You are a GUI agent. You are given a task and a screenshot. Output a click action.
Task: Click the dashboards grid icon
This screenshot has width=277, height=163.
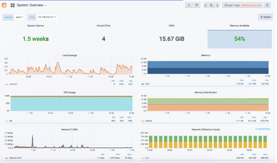click(12, 5)
